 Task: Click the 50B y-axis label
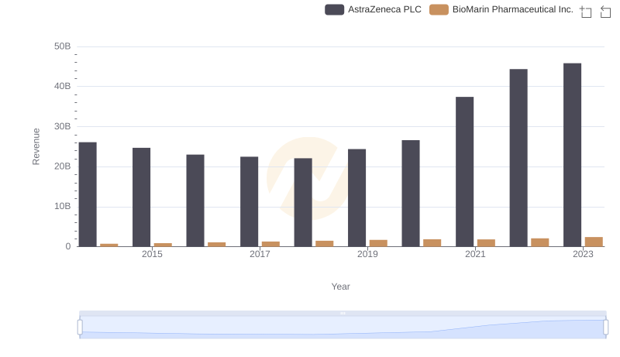tap(63, 46)
